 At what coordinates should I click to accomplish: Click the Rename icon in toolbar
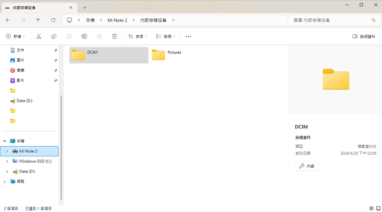(x=84, y=37)
